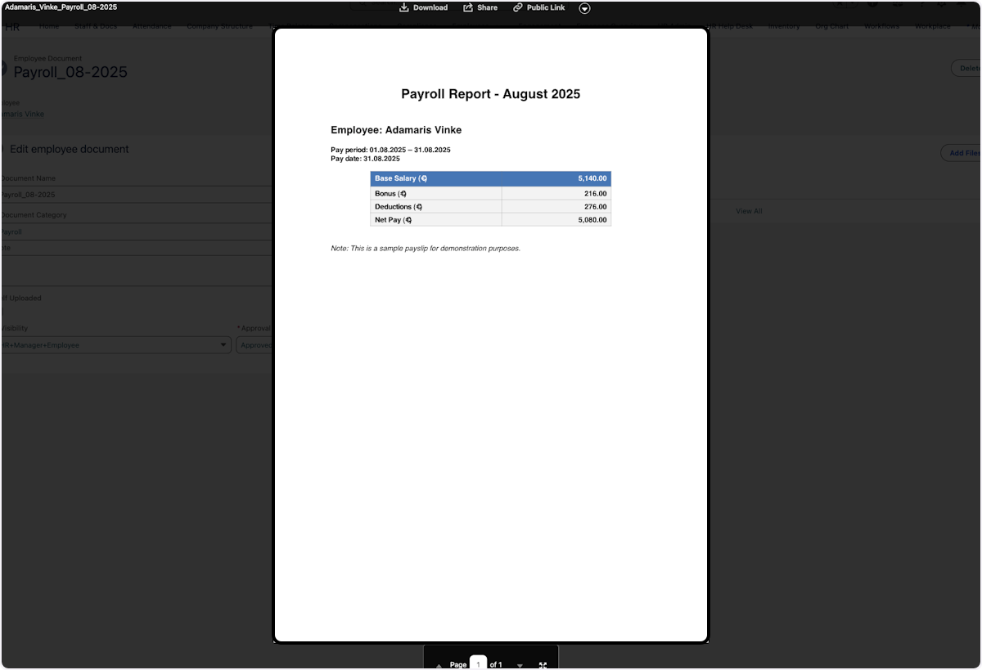Image resolution: width=982 pixels, height=670 pixels.
Task: Open the Adamaris Vinke employee link
Action: (x=23, y=114)
